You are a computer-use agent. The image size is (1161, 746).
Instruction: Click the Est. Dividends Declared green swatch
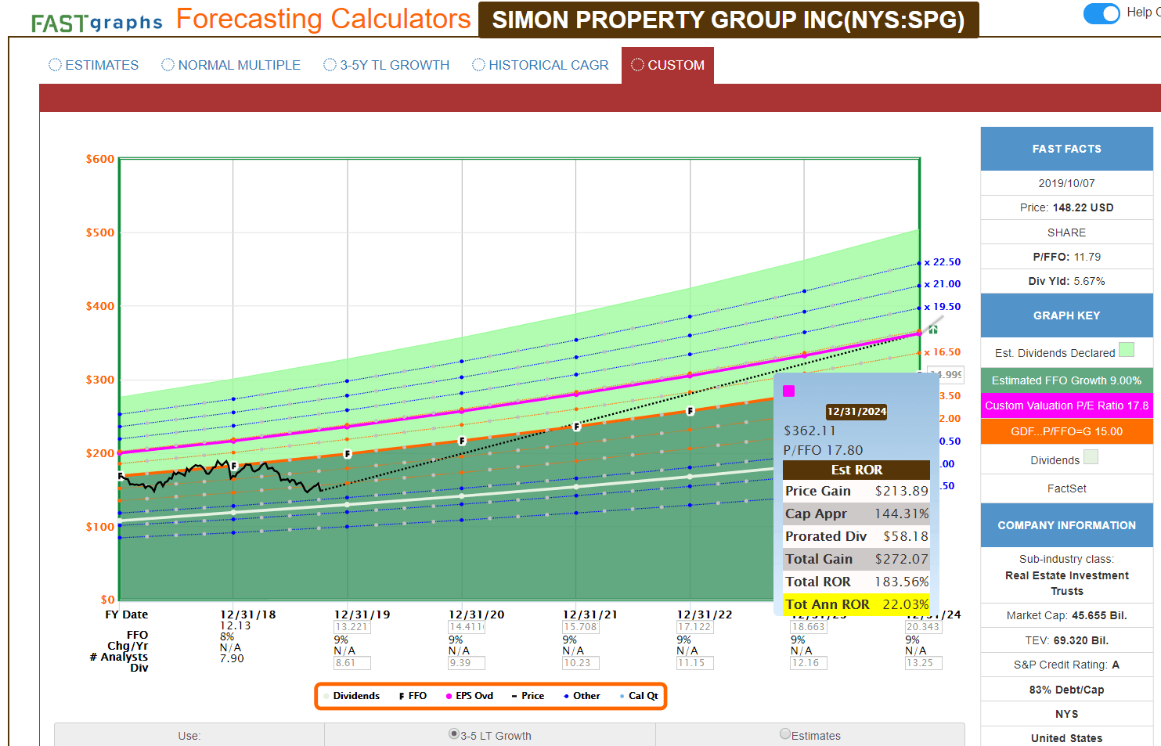tap(1127, 350)
